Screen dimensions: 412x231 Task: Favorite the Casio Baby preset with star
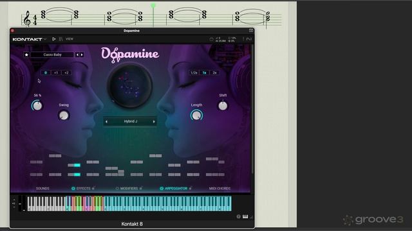pos(26,55)
